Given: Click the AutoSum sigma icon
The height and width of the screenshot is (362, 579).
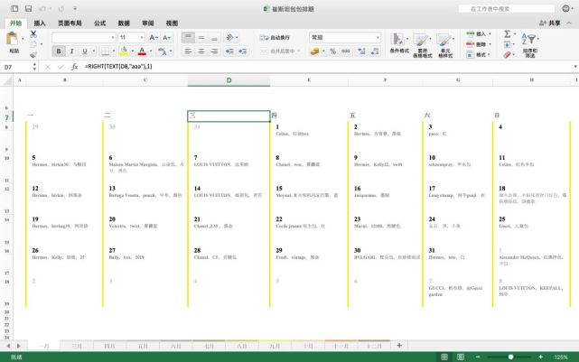Looking at the screenshot, I should pyautogui.click(x=508, y=34).
